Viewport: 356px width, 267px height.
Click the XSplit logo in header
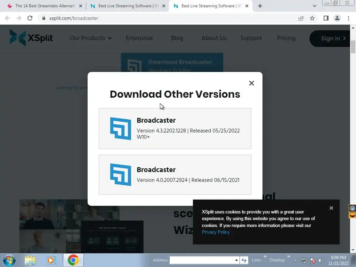(31, 38)
